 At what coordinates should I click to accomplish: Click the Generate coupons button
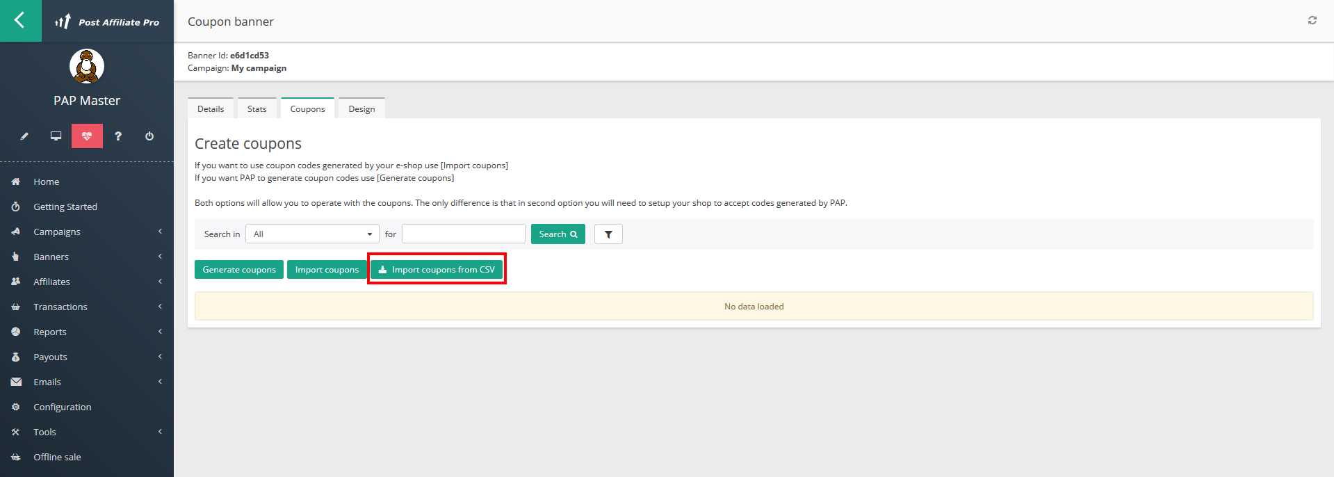pos(239,270)
